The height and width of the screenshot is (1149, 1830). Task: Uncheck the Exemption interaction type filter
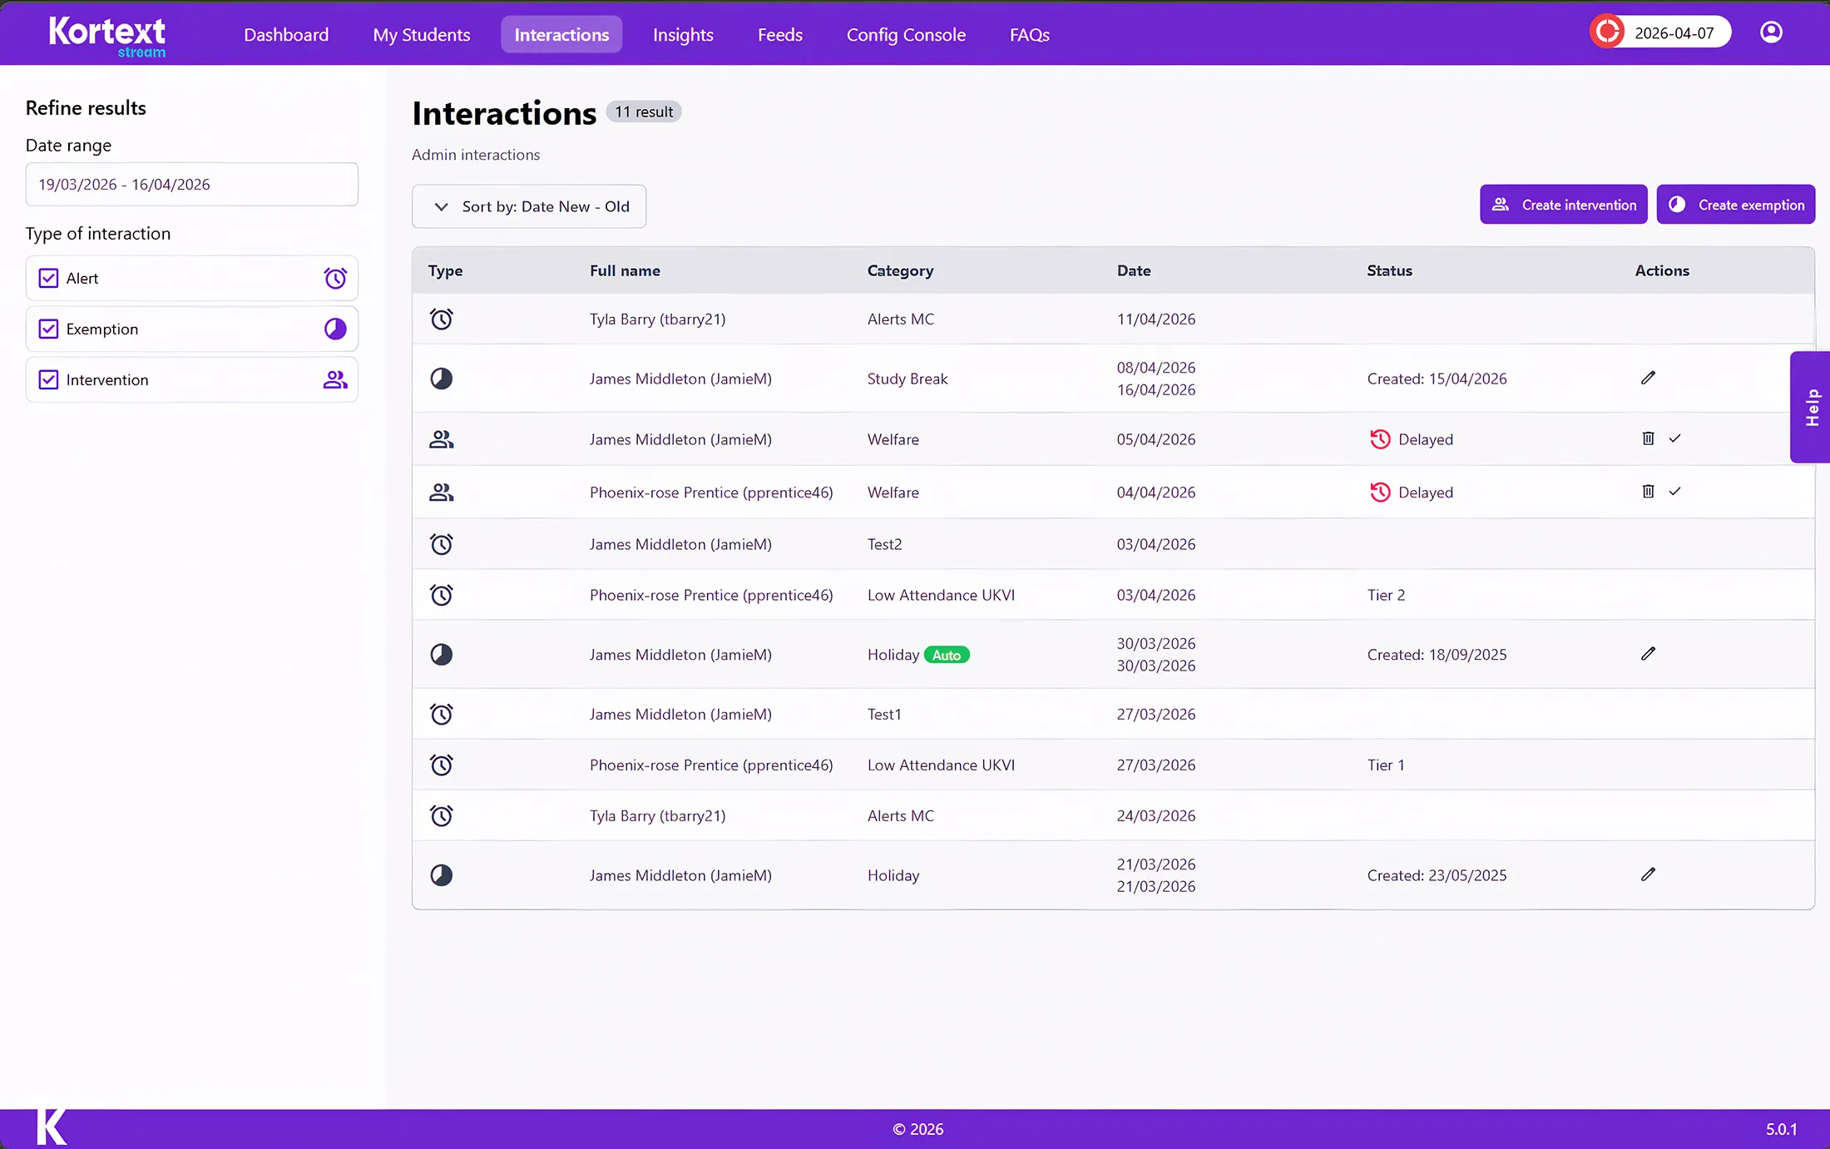tap(48, 329)
